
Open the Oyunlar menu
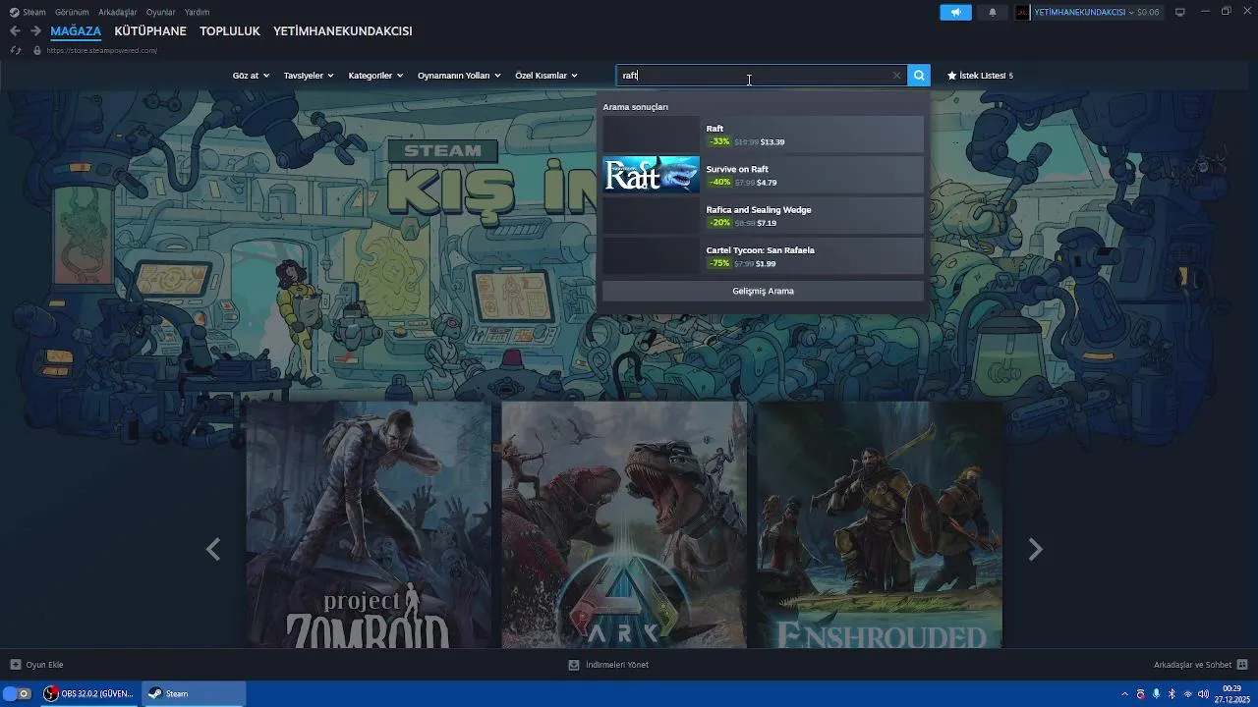pos(161,12)
